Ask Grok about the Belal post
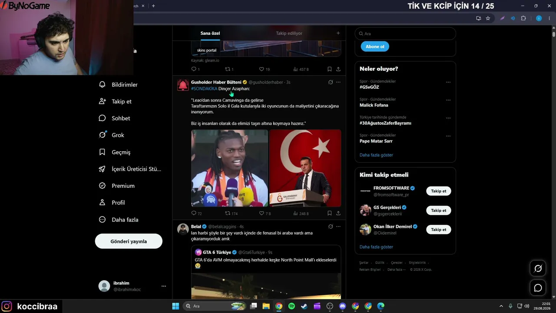This screenshot has height=313, width=556. [331, 226]
